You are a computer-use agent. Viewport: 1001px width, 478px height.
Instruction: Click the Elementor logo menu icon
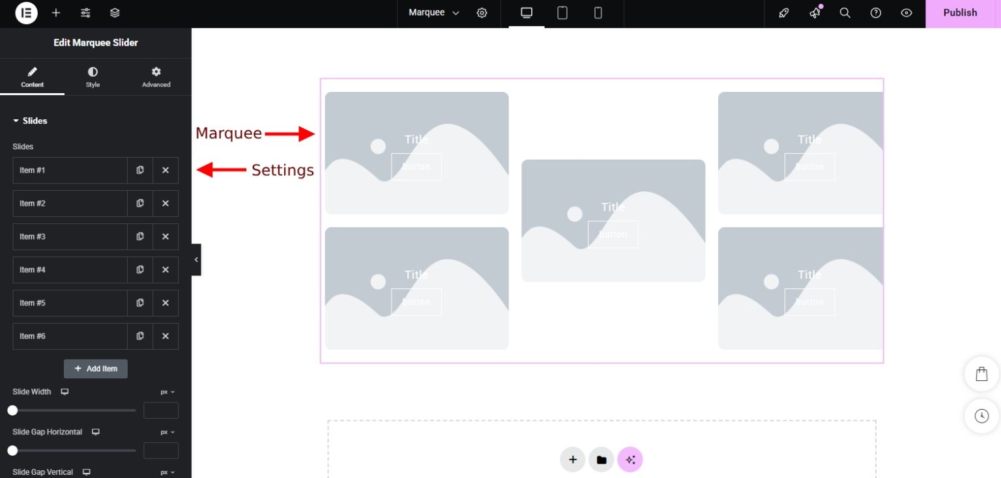pos(27,13)
